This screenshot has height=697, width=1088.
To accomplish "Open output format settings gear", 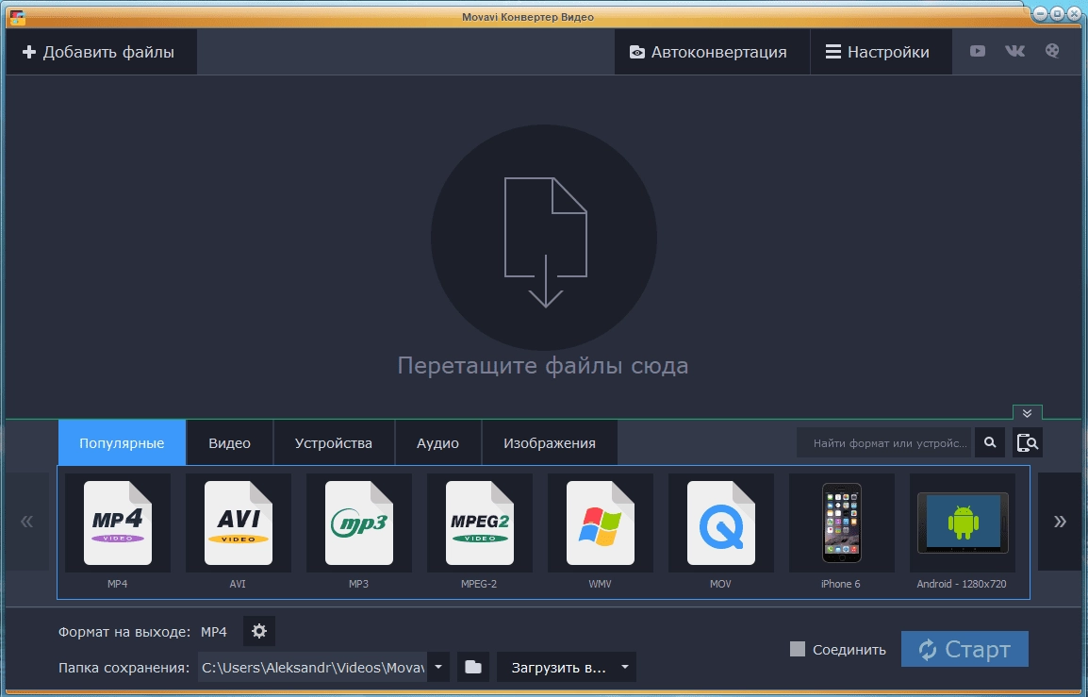I will pyautogui.click(x=259, y=631).
